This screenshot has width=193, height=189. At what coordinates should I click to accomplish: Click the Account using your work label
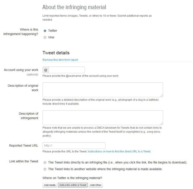coord(21,70)
